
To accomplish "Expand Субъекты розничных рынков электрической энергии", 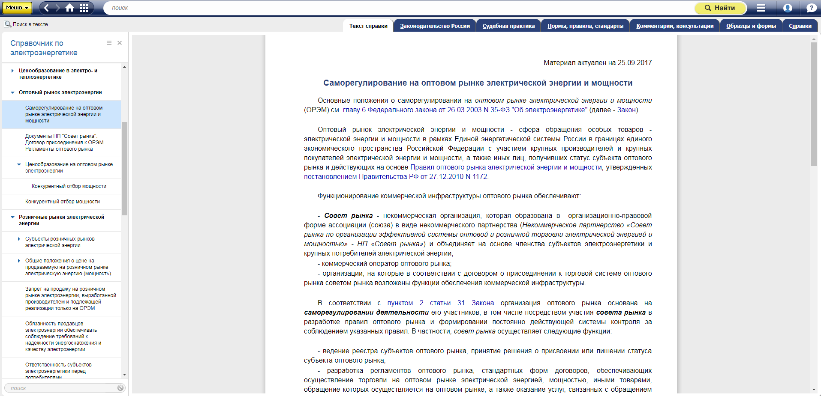I will pos(19,239).
